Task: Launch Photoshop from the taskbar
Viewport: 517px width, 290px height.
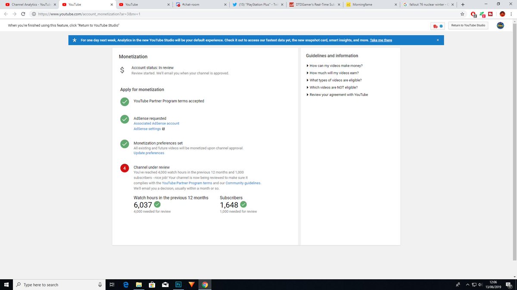Action: pos(178,284)
